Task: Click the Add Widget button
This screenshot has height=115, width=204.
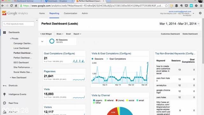Action: (x=46, y=34)
